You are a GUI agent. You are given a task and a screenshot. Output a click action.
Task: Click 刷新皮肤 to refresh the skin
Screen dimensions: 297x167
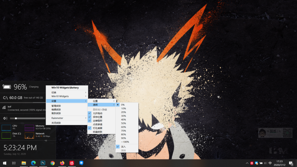55,114
